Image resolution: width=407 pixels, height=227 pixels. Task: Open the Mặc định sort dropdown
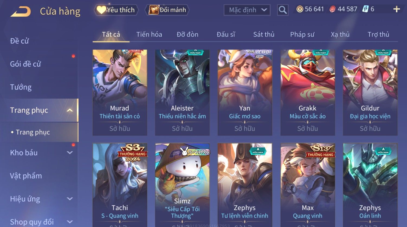[x=247, y=10]
